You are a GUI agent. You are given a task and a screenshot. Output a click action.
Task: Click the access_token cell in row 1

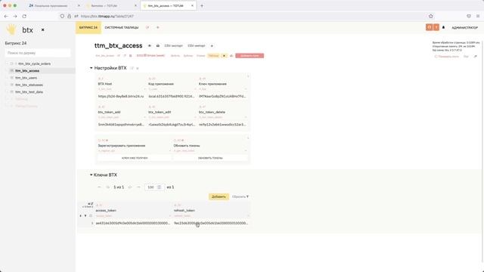pos(133,223)
